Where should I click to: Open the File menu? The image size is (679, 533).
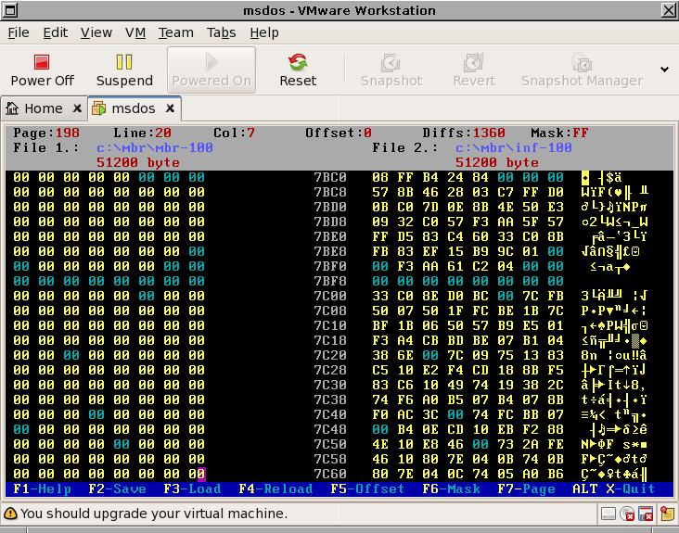point(19,32)
